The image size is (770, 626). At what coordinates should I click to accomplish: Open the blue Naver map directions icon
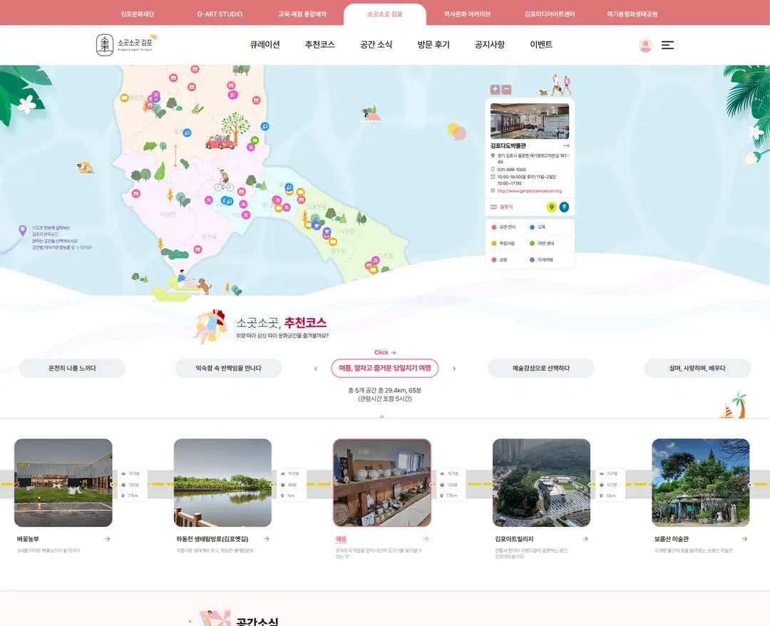(x=564, y=207)
